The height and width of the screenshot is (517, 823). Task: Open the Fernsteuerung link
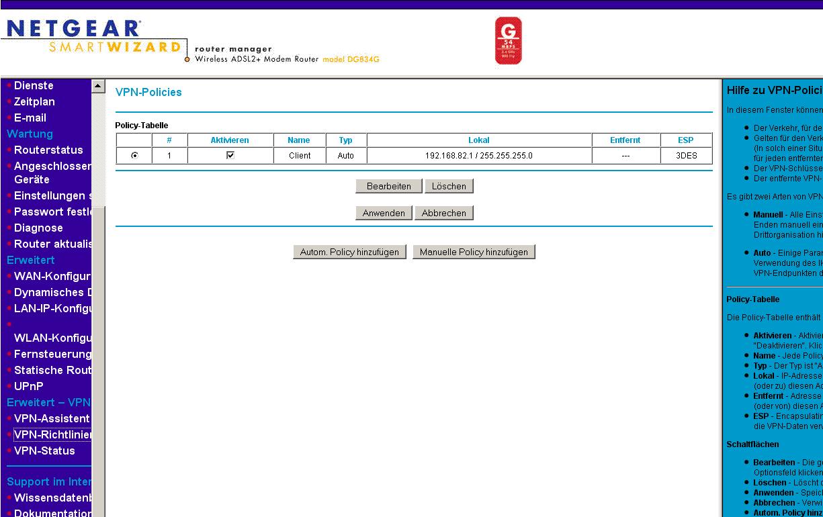(x=52, y=354)
